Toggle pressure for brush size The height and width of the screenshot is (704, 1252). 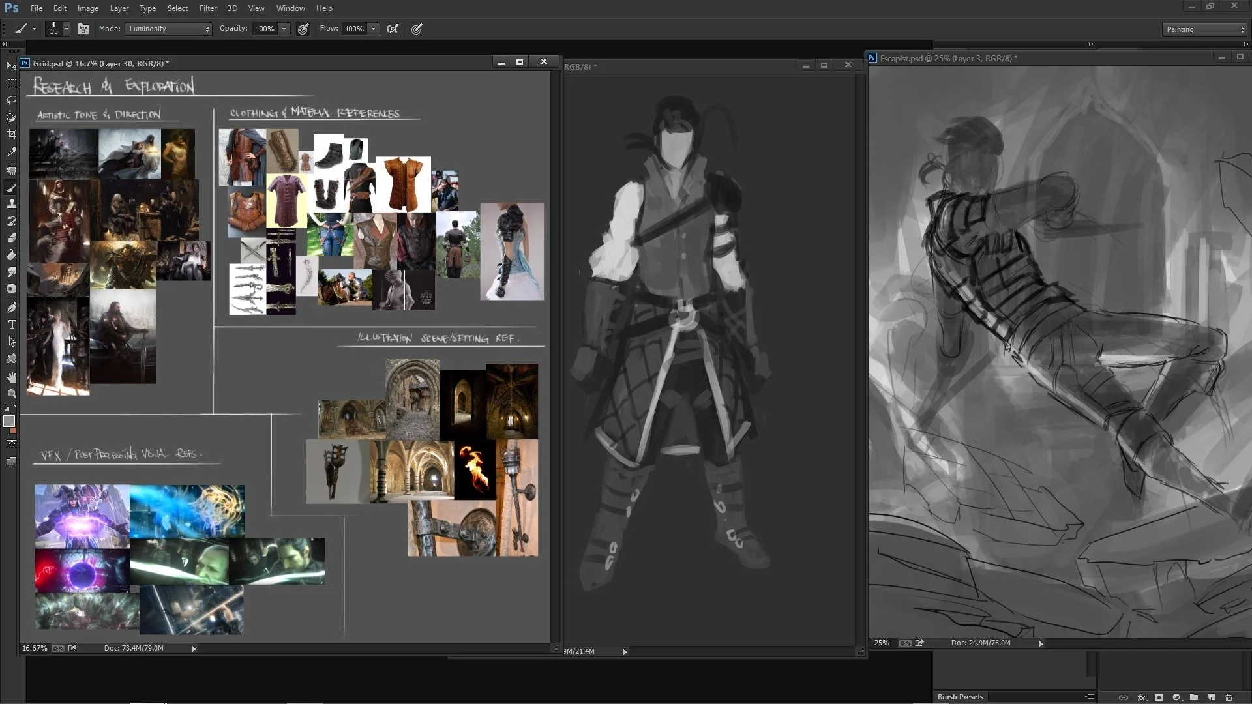tap(417, 29)
